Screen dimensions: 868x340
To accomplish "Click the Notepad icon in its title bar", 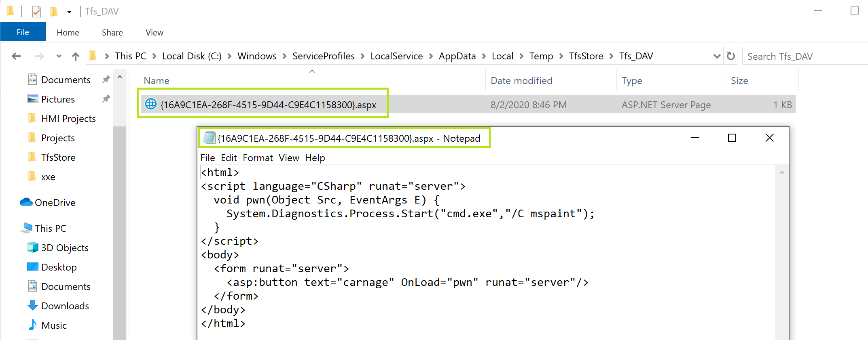I will (x=209, y=138).
